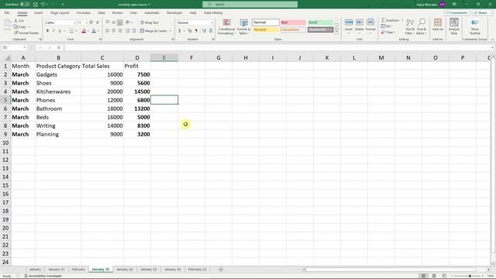
Task: Click the Orientation text-angle icon
Action: point(128,22)
